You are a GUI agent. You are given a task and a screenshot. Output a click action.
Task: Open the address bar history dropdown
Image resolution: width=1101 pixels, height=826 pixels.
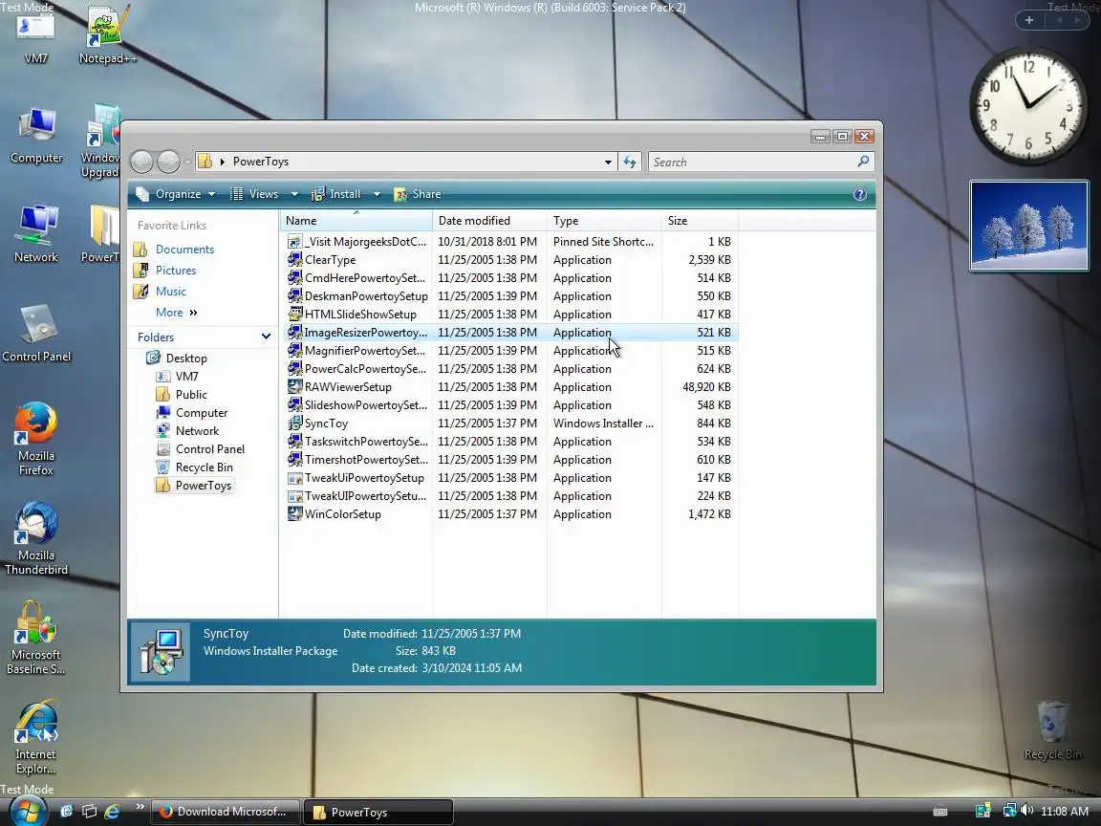point(608,163)
